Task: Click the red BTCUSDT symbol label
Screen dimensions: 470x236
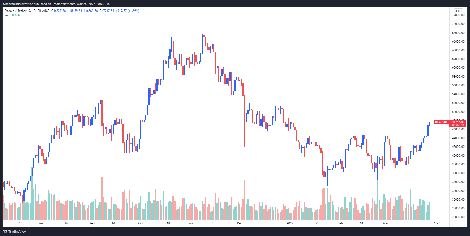Action: coord(441,122)
